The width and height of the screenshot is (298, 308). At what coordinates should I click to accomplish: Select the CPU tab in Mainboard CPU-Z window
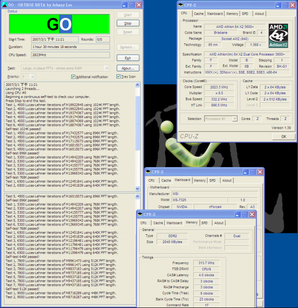click(x=151, y=180)
